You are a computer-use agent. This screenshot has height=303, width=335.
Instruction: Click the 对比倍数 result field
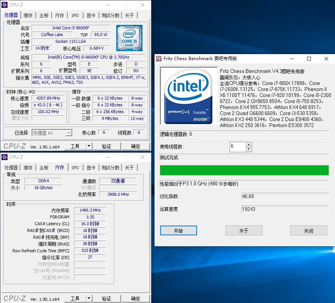(x=285, y=195)
